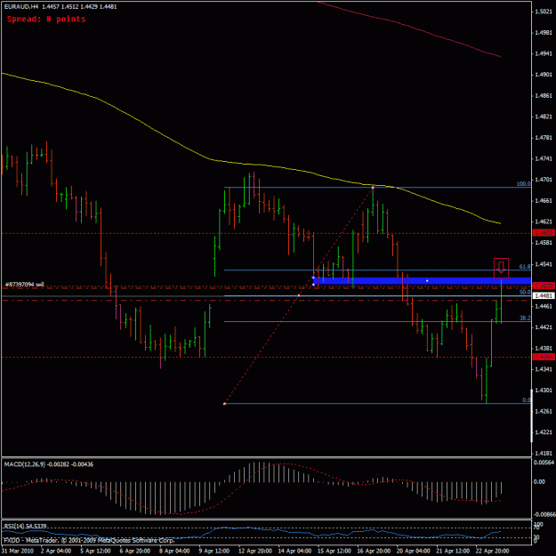The width and height of the screenshot is (556, 556).
Task: Click the white anchor point inside blue rectangle
Action: pos(427,281)
